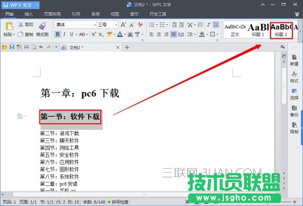The height and width of the screenshot is (206, 303).
Task: Open the WPS 文字 application menu
Action: click(20, 5)
